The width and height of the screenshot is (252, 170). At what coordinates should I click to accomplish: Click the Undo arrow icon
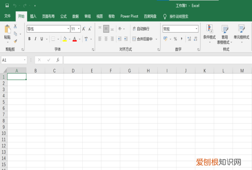click(x=15, y=5)
